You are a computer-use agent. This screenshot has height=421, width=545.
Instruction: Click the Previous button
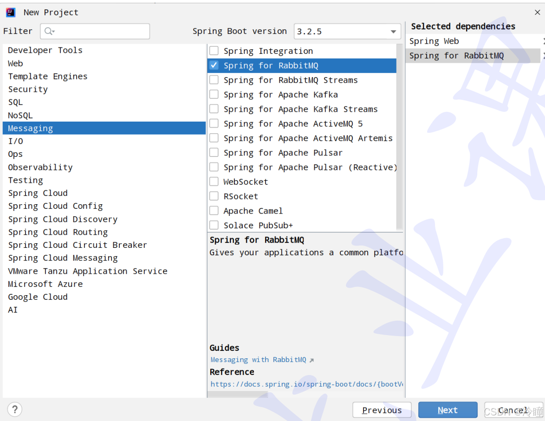(x=382, y=410)
